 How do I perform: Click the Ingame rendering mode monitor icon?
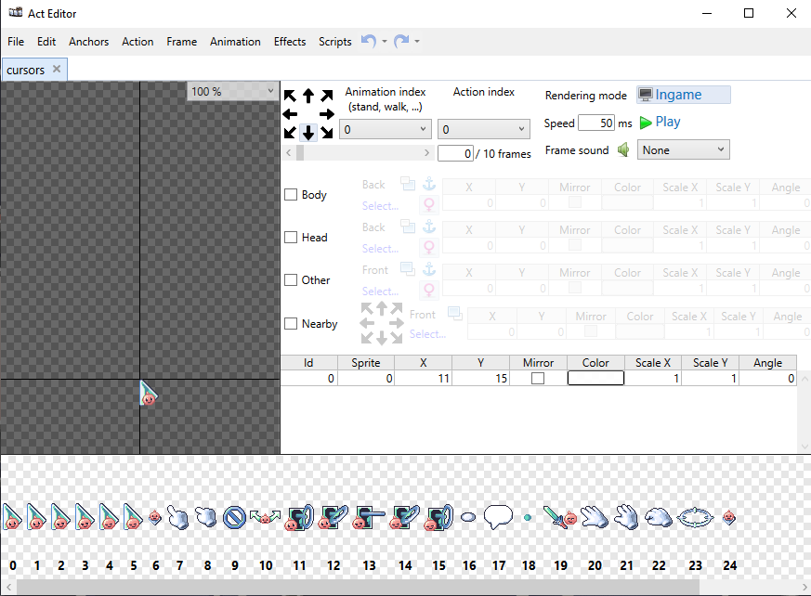pos(646,95)
